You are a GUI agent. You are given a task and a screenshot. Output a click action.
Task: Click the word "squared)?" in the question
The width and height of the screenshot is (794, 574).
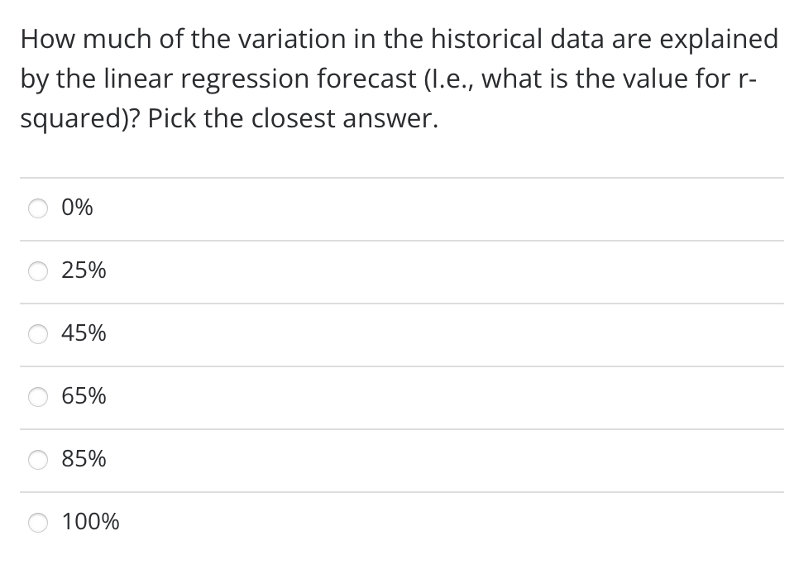79,119
